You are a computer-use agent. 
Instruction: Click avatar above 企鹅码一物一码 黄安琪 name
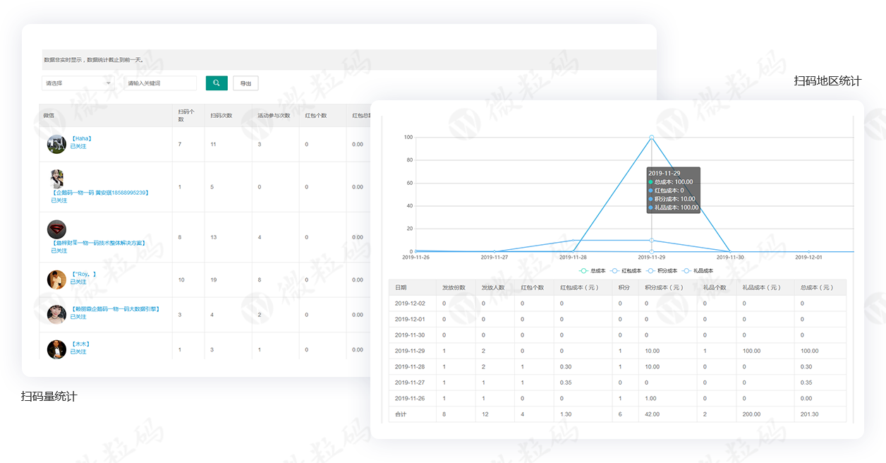click(57, 179)
